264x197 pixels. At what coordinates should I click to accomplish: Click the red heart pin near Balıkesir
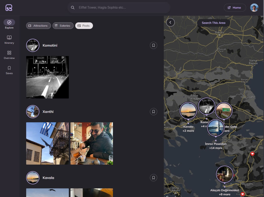pyautogui.click(x=252, y=154)
